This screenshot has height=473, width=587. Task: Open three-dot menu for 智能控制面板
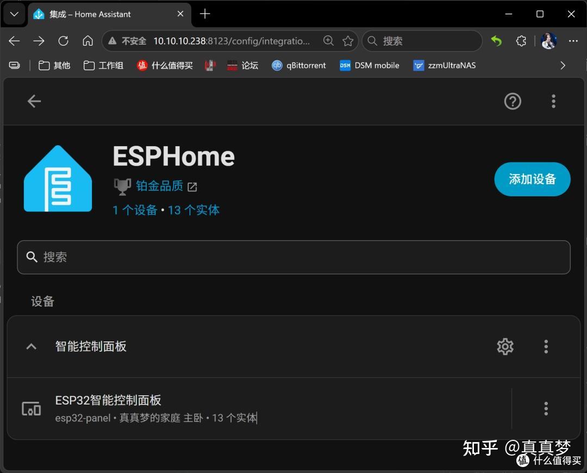pos(546,346)
